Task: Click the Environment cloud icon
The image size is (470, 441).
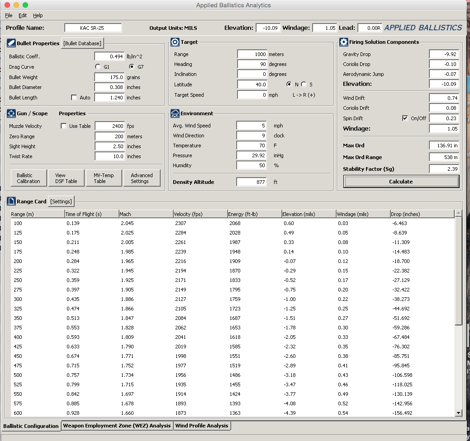Action: pyautogui.click(x=175, y=113)
